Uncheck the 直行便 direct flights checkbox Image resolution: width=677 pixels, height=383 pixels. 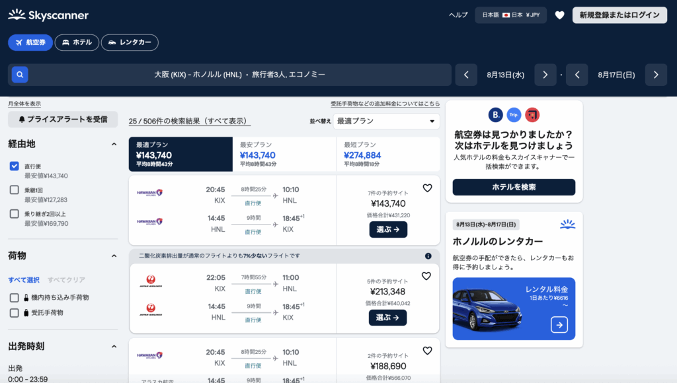coord(15,166)
